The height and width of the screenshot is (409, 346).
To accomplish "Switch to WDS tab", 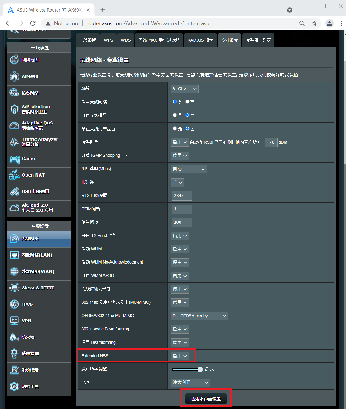I will coord(126,40).
